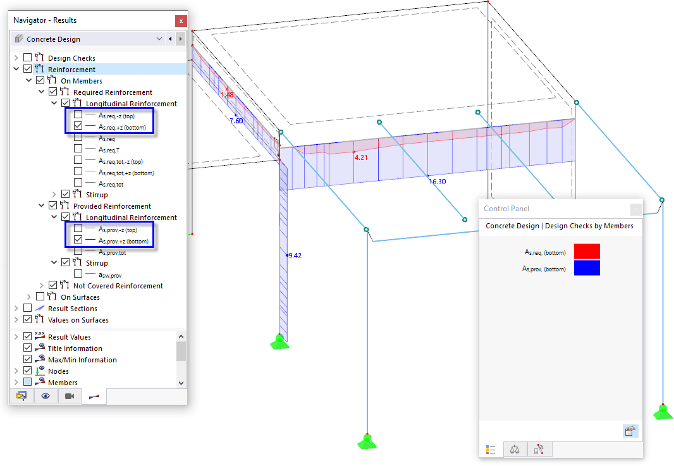Click the Required Reinforcement tree icon
Screen dimensions: 674x468
point(65,92)
